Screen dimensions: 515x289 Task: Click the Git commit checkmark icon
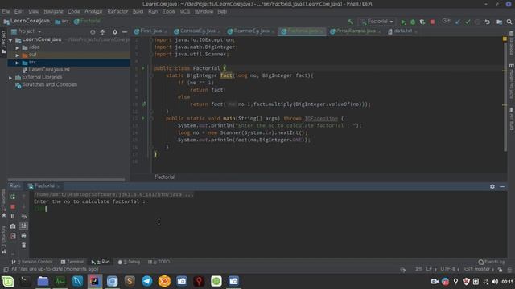[468, 22]
